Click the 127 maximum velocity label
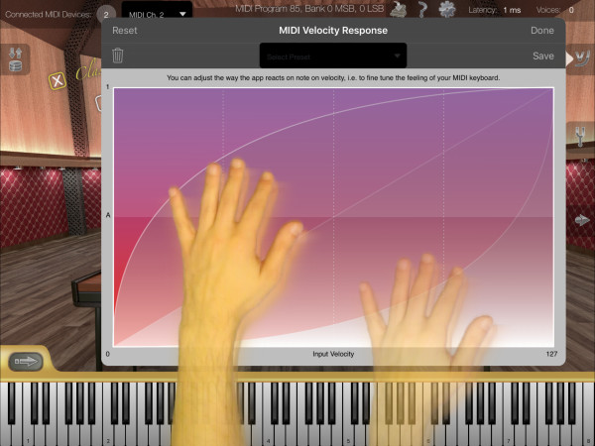This screenshot has height=446, width=595. [551, 354]
